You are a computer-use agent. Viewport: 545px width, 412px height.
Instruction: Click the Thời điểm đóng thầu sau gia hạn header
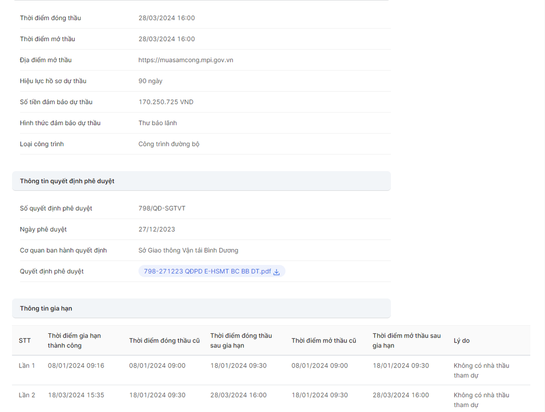pyautogui.click(x=241, y=341)
